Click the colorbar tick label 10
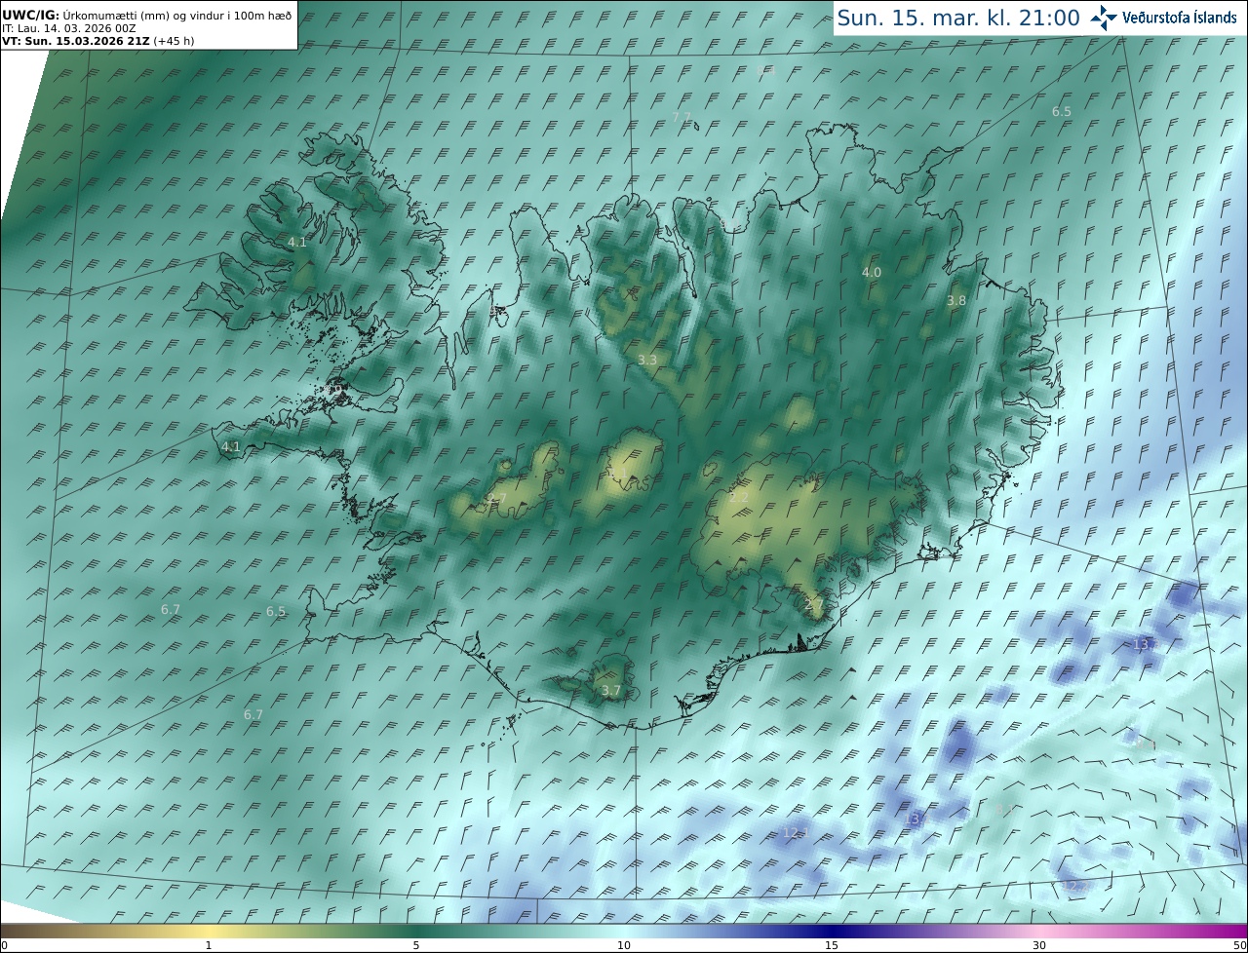 coord(624,945)
